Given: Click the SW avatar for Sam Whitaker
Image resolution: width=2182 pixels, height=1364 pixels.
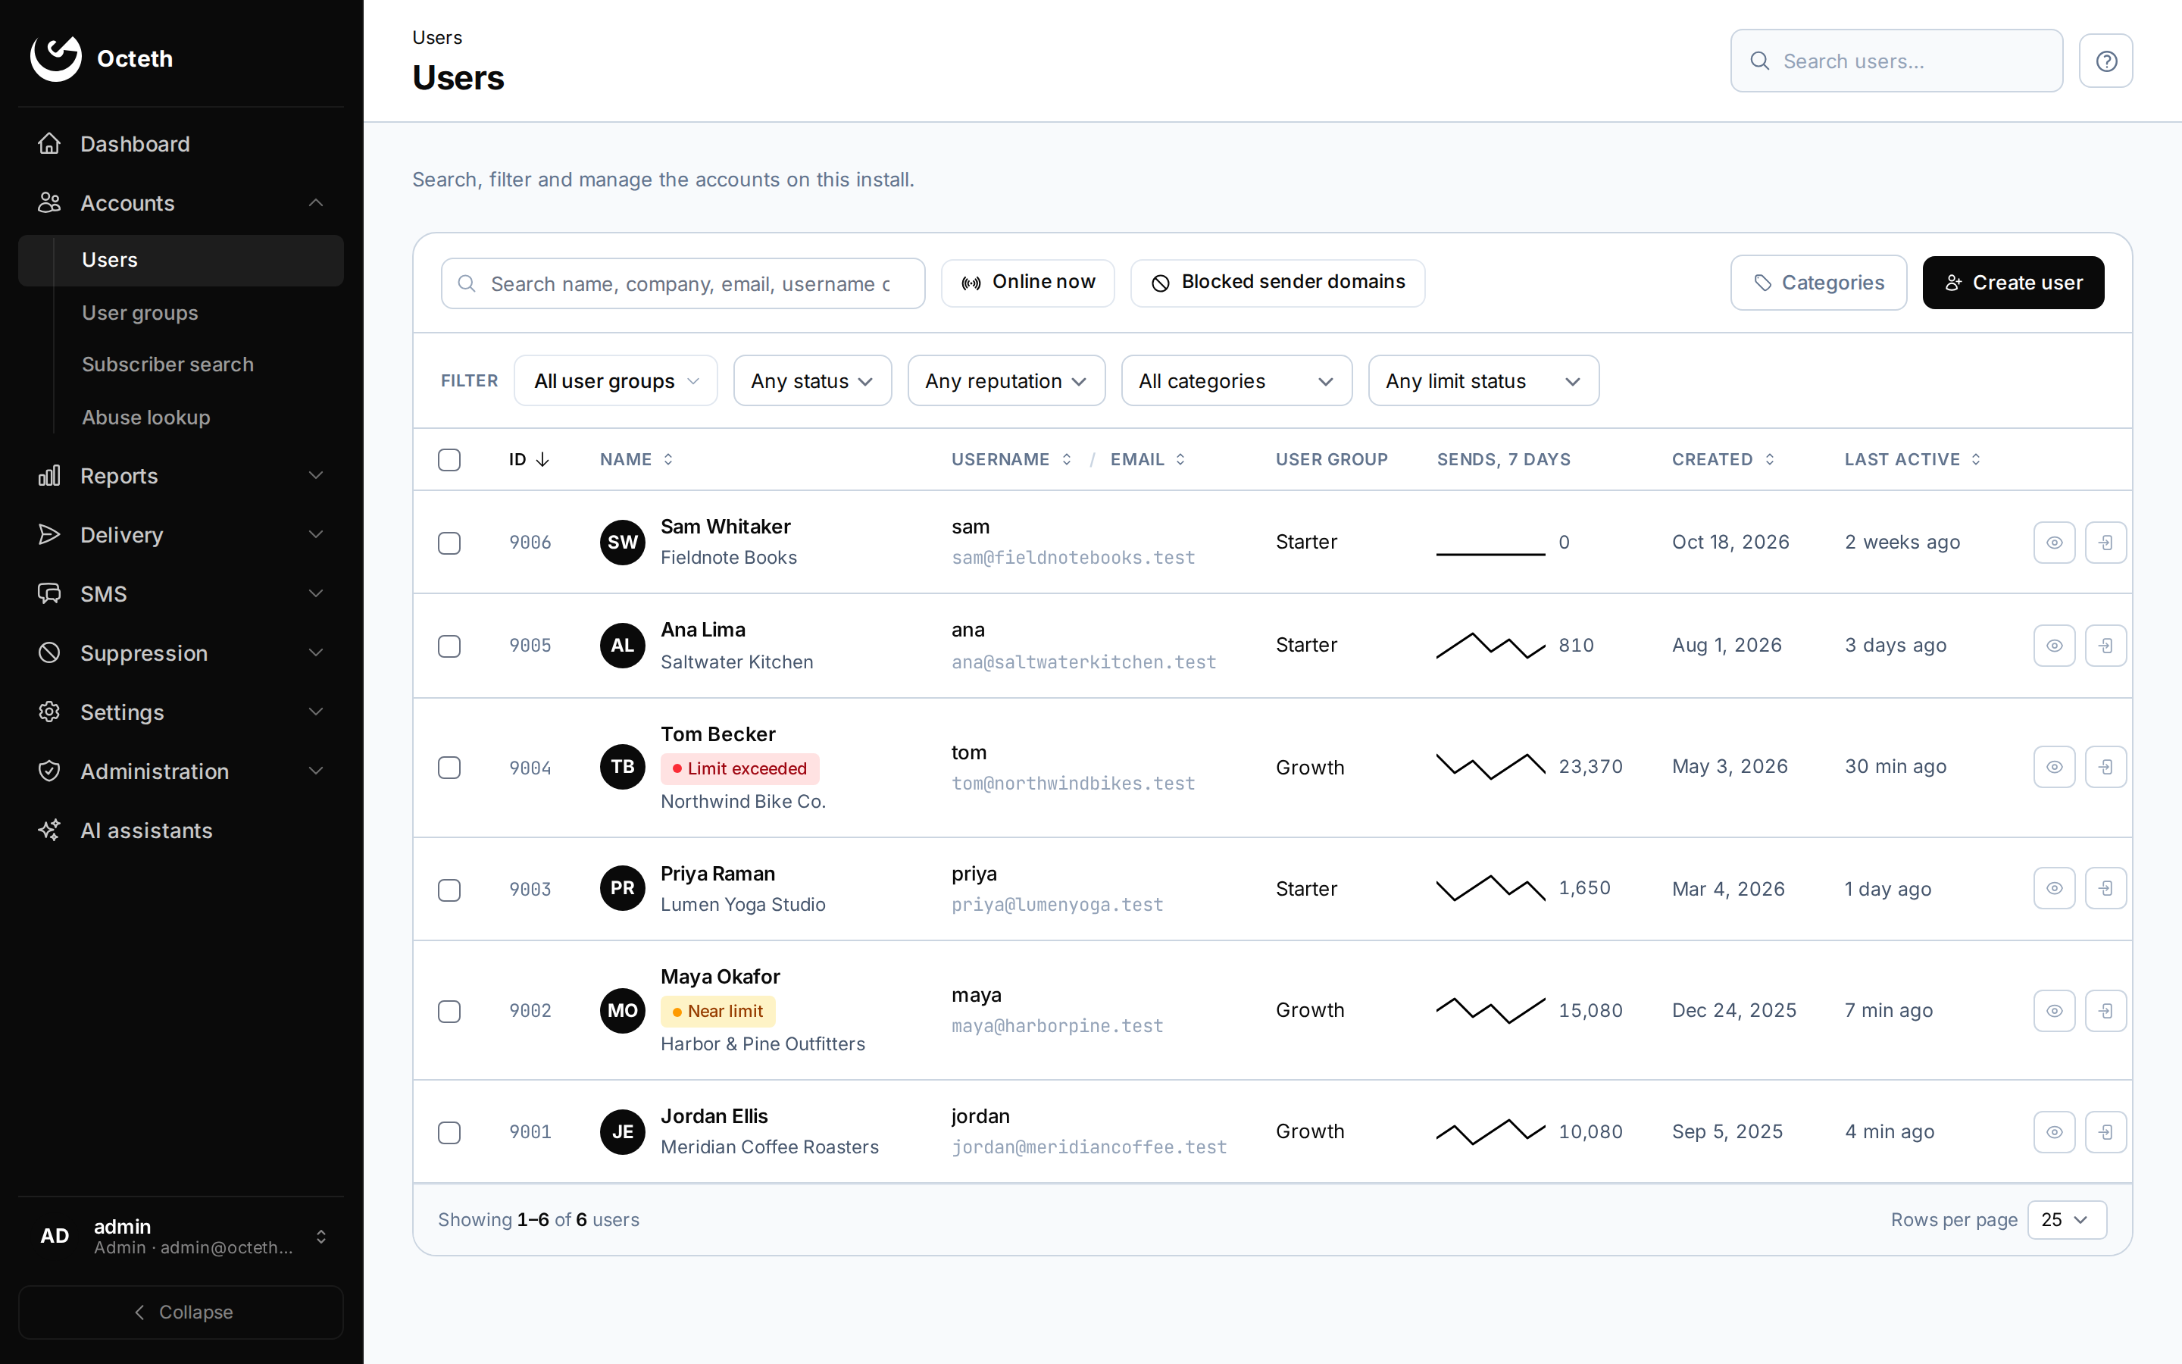Looking at the screenshot, I should tap(622, 542).
